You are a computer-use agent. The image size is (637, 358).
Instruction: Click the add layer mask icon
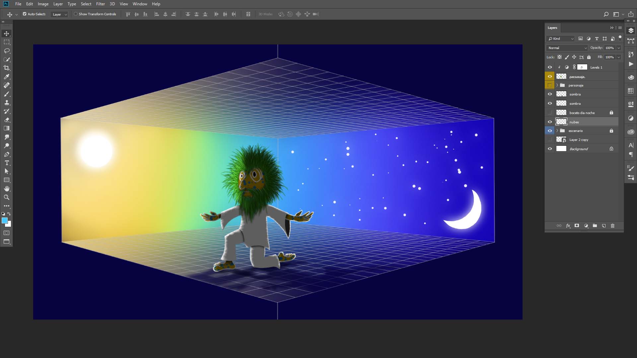click(x=577, y=226)
